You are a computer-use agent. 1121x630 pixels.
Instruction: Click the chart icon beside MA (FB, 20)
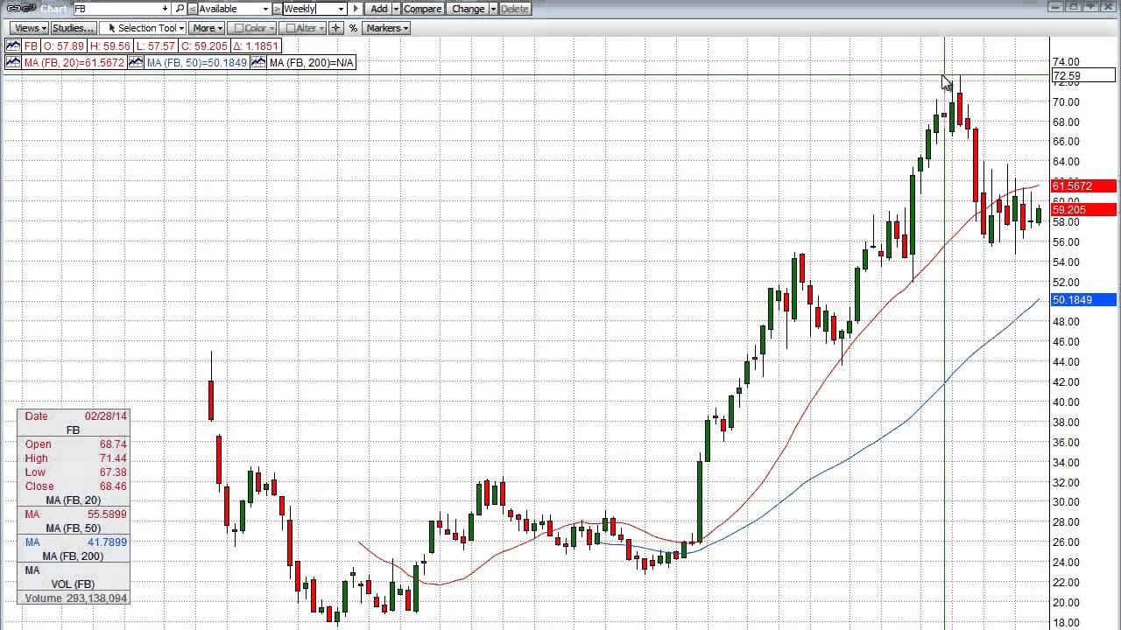(14, 63)
